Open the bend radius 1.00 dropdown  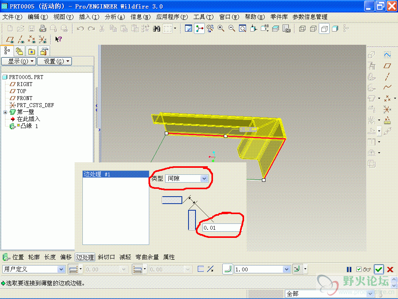286,269
